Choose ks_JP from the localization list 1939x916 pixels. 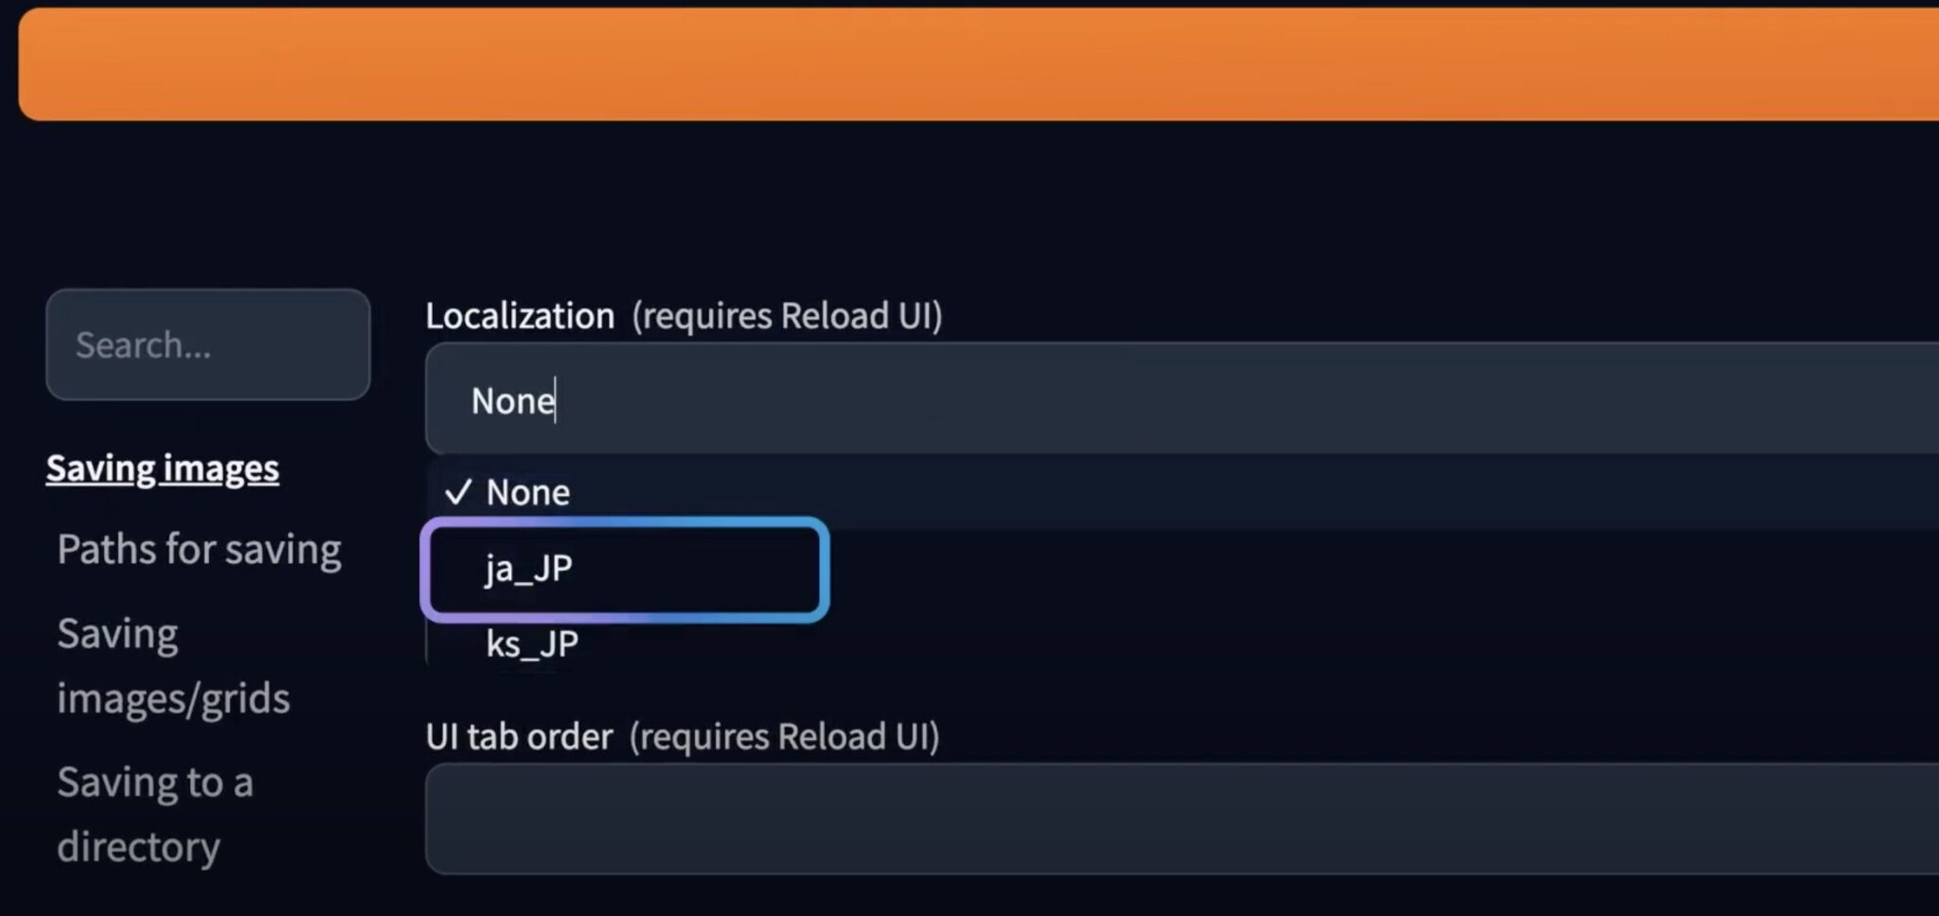tap(531, 644)
